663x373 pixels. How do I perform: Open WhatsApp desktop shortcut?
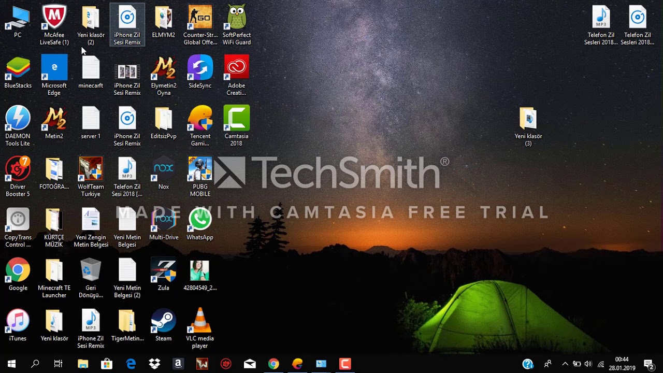click(x=200, y=224)
